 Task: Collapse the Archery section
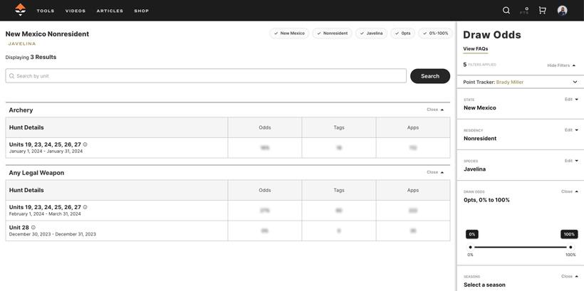435,110
